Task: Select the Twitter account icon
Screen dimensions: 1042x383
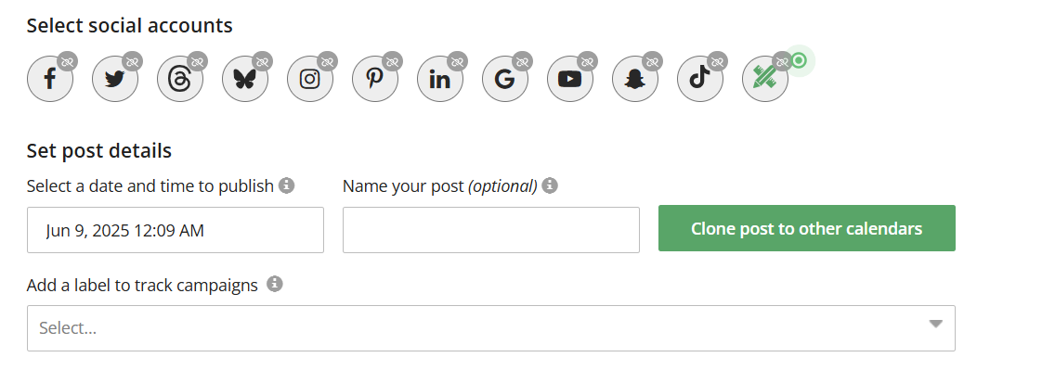Action: point(115,79)
